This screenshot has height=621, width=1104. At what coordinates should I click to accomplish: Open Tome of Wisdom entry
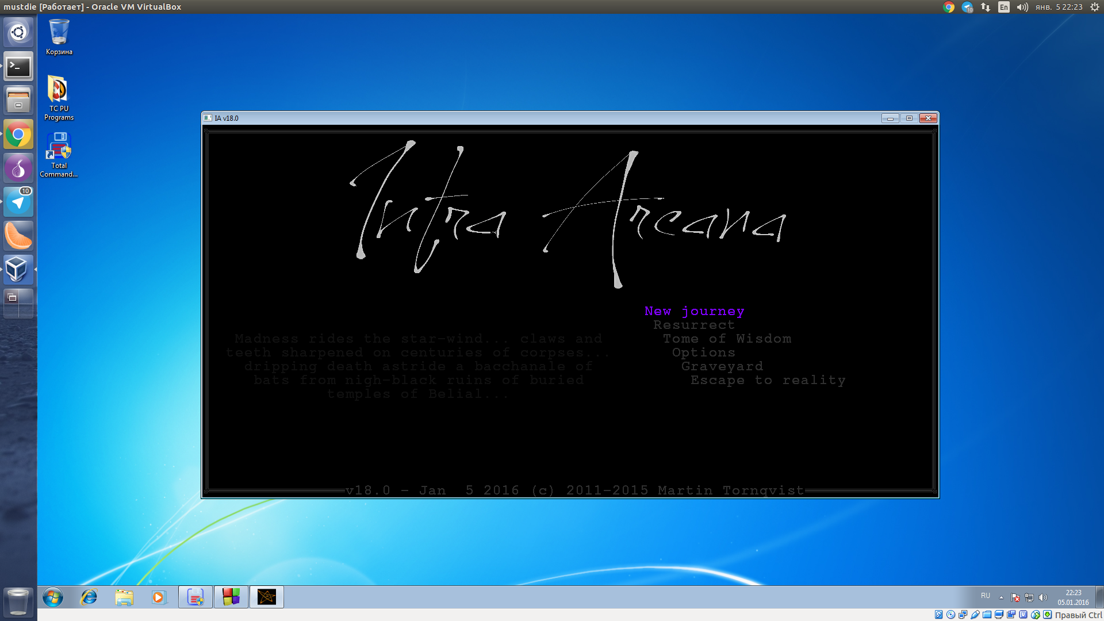(727, 339)
